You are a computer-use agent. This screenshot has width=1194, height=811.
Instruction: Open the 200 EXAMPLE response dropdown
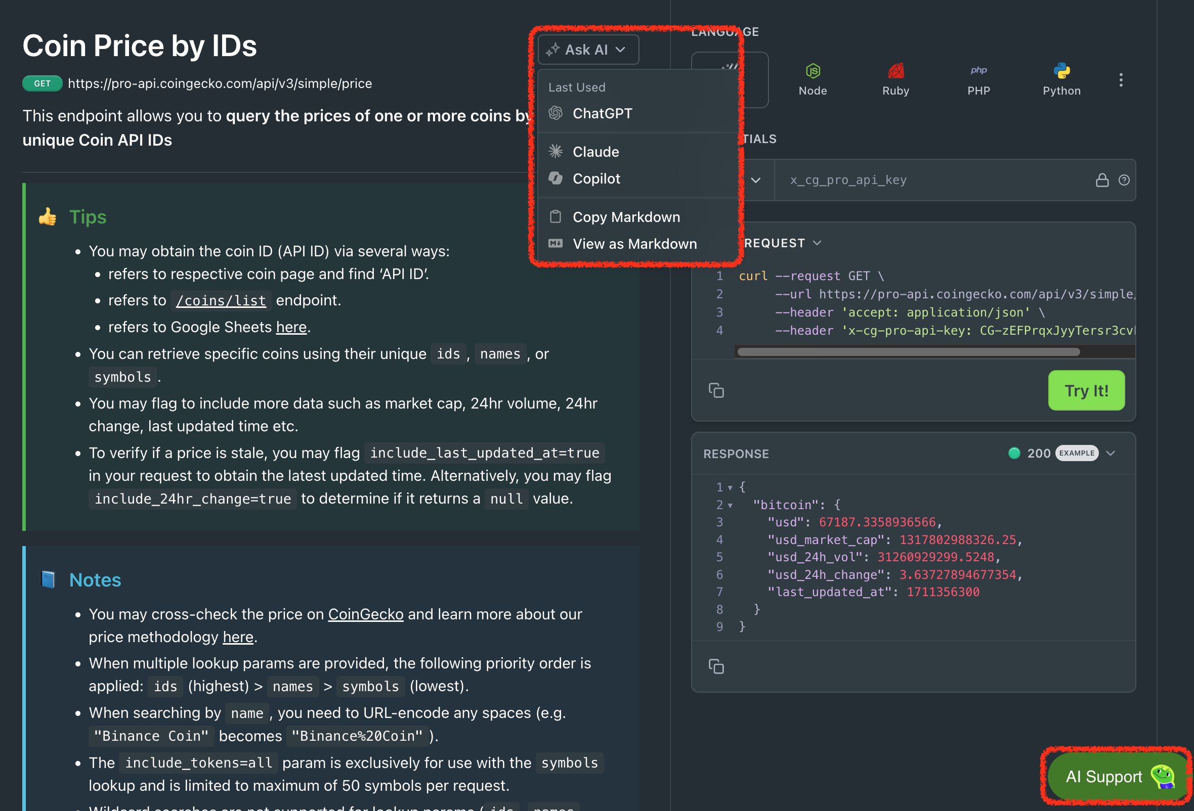1061,453
